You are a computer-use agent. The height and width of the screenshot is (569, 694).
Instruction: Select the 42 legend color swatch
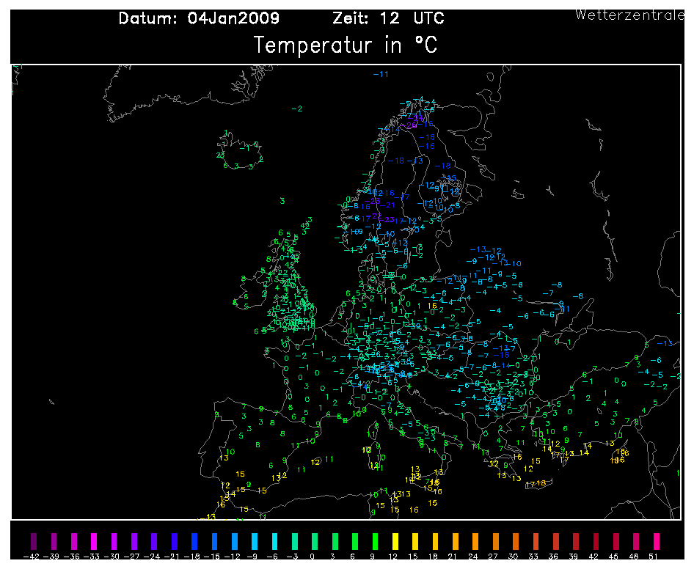[x=596, y=542]
